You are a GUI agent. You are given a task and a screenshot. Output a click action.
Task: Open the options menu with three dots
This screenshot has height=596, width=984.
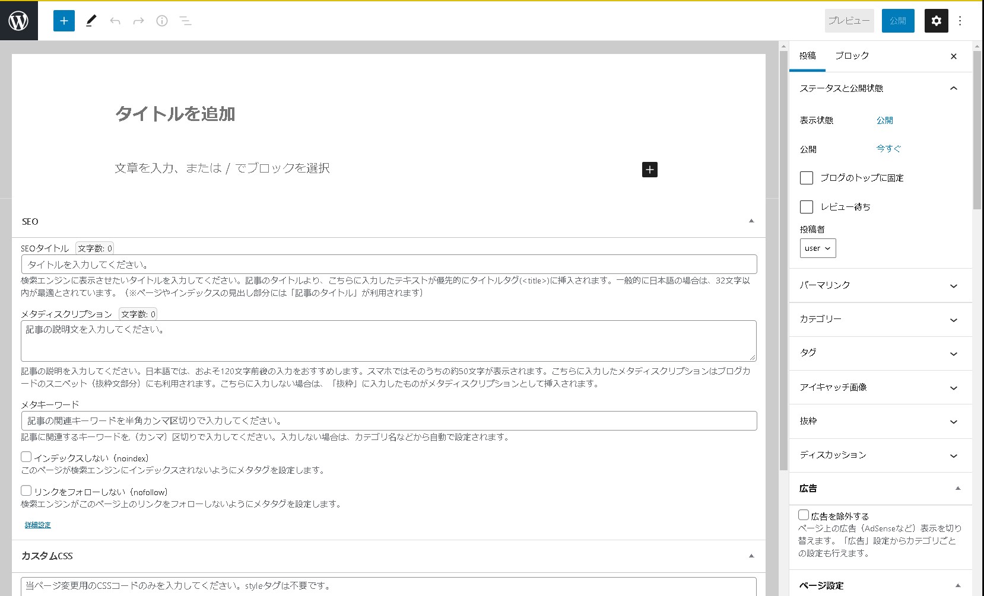tap(960, 21)
